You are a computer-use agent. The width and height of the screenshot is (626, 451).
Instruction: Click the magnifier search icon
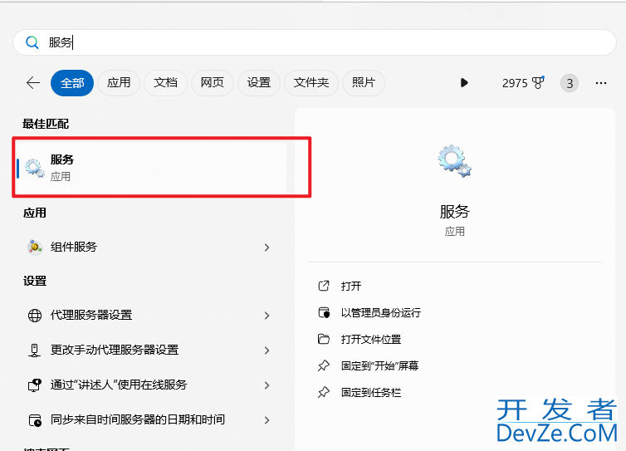click(33, 42)
